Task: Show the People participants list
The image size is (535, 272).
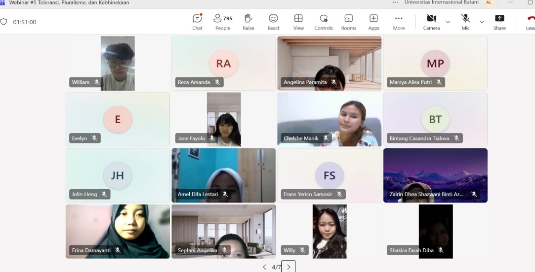Action: 223,22
